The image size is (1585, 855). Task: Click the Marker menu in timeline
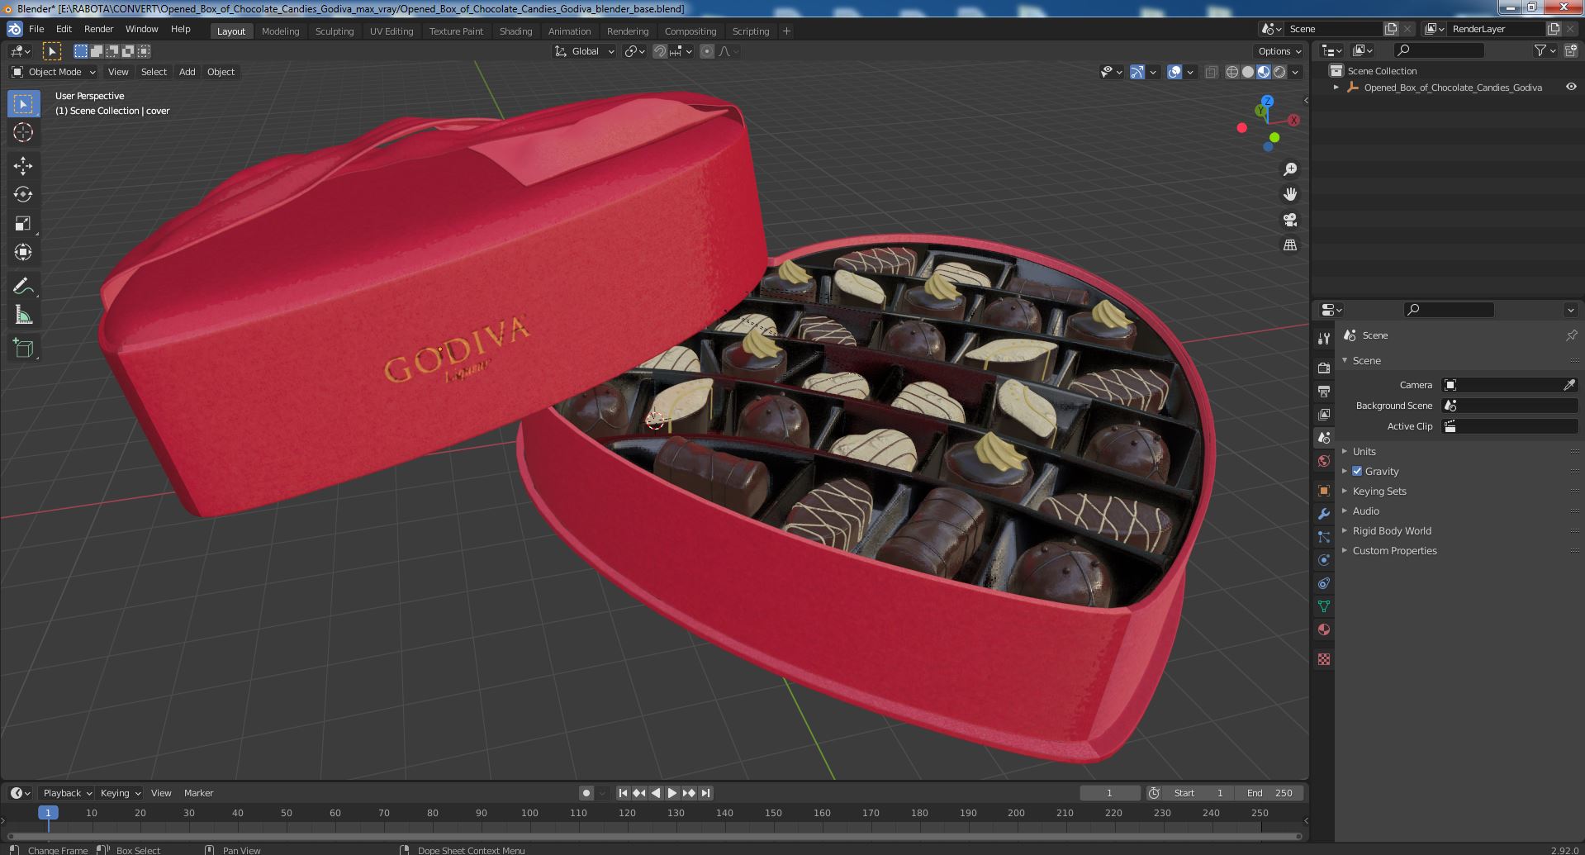(198, 793)
